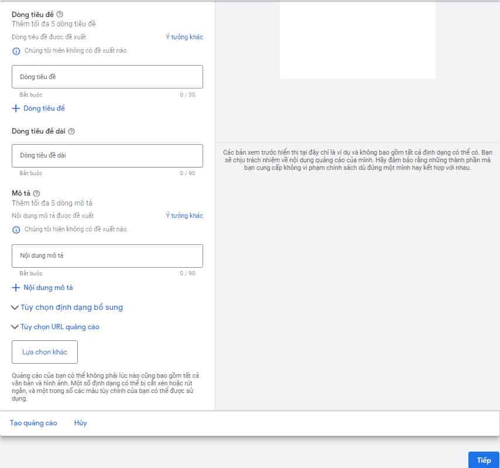Image resolution: width=500 pixels, height=468 pixels.
Task: Click info icon under Nội dung mô tả được đề xuất
Action: click(x=16, y=230)
